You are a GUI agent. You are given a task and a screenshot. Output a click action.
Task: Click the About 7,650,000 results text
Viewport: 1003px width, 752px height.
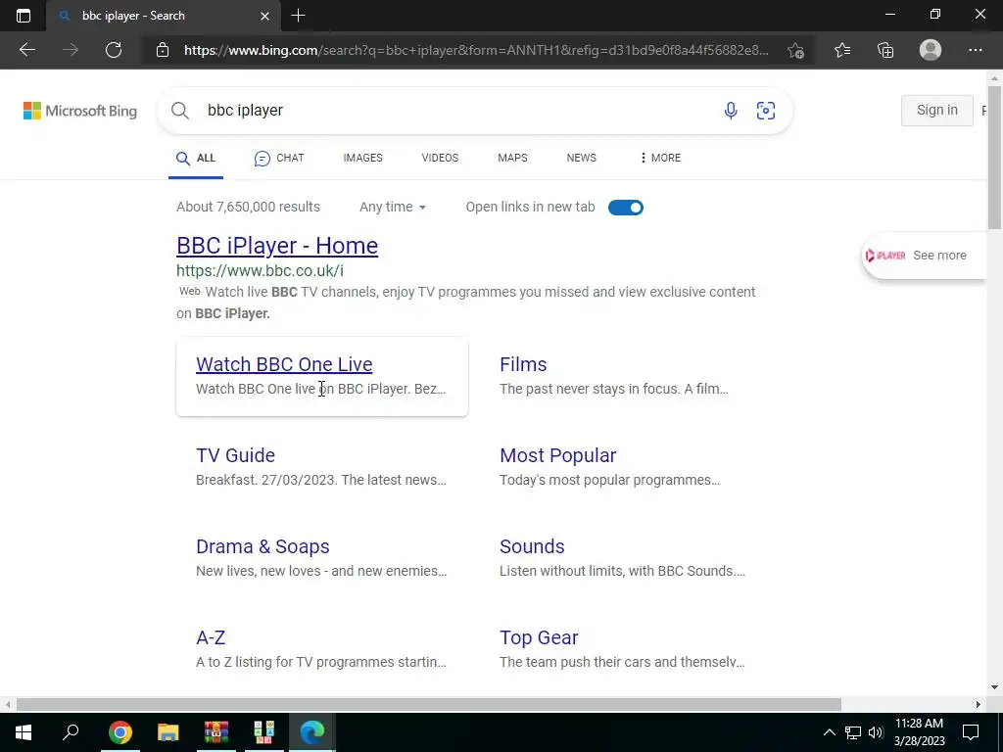(x=248, y=208)
